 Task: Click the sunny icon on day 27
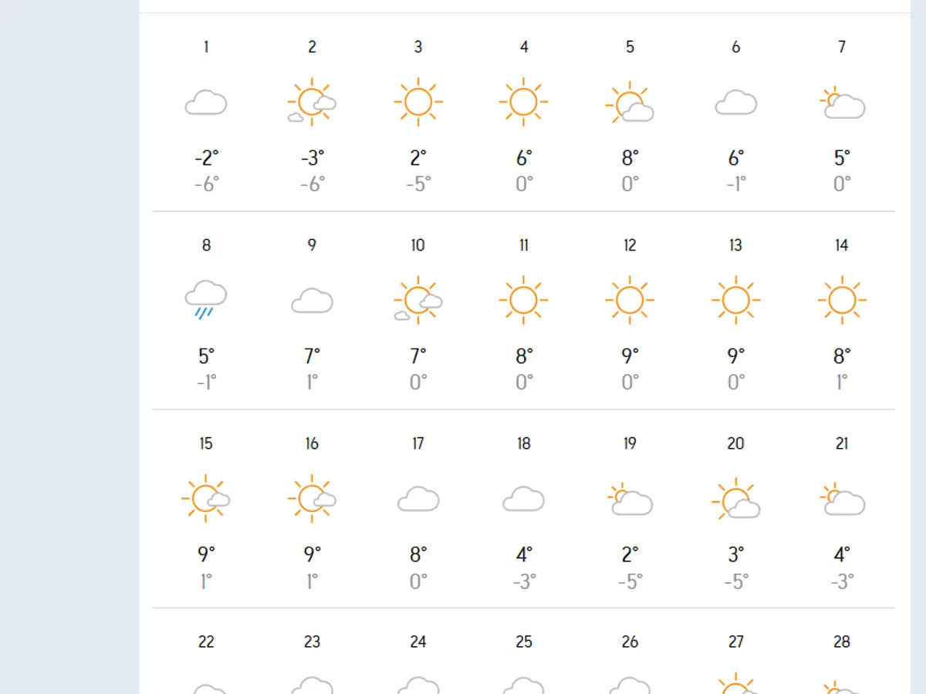(x=735, y=686)
